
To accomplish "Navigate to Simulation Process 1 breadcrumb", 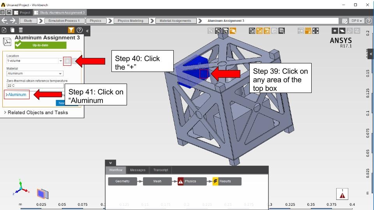I will pos(64,21).
